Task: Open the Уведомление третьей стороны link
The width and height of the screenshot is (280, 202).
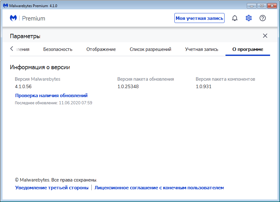Action: [x=52, y=188]
